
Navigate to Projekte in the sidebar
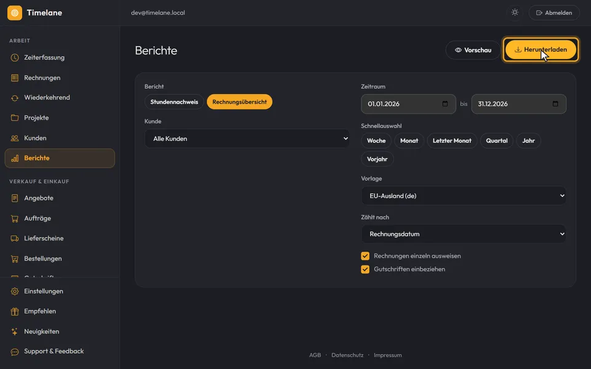[x=60, y=118]
